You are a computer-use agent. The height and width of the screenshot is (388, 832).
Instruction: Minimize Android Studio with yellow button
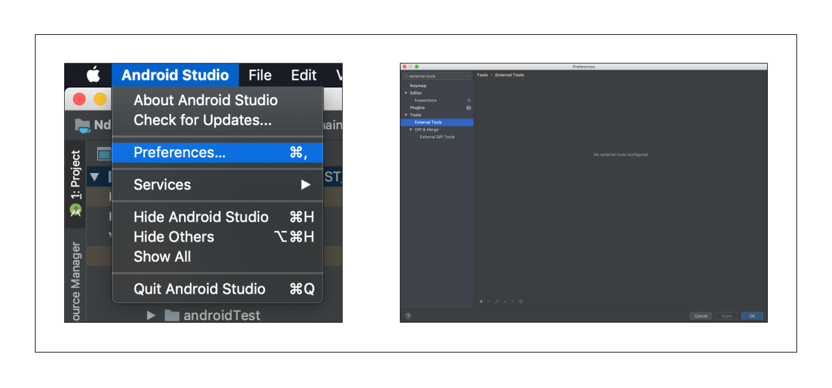point(100,99)
